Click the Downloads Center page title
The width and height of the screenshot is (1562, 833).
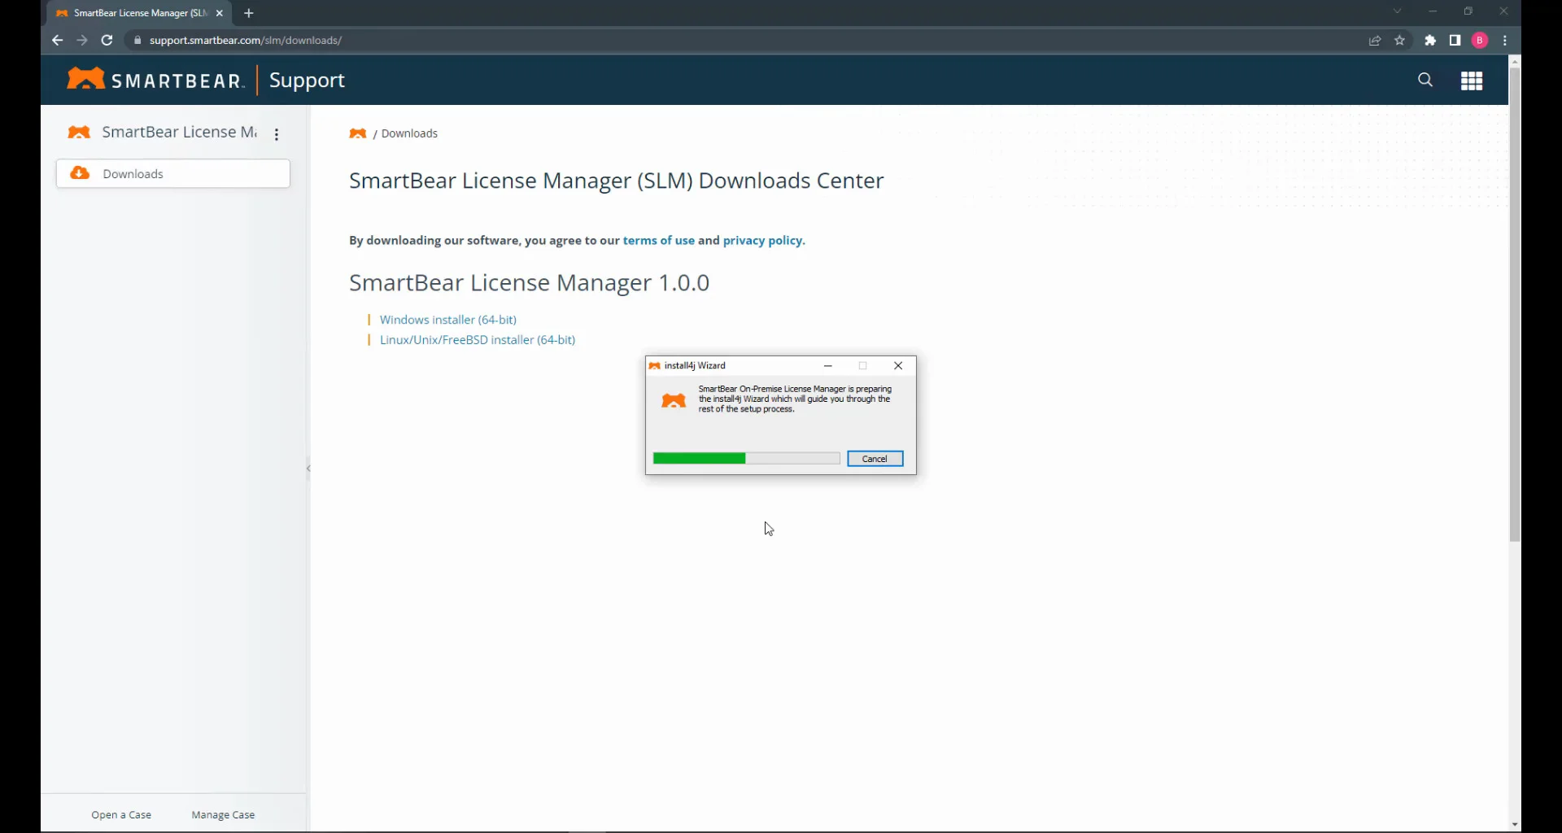(x=617, y=181)
